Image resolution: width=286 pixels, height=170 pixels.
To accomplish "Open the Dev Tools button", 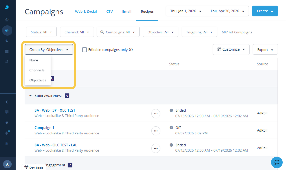I will (34, 167).
